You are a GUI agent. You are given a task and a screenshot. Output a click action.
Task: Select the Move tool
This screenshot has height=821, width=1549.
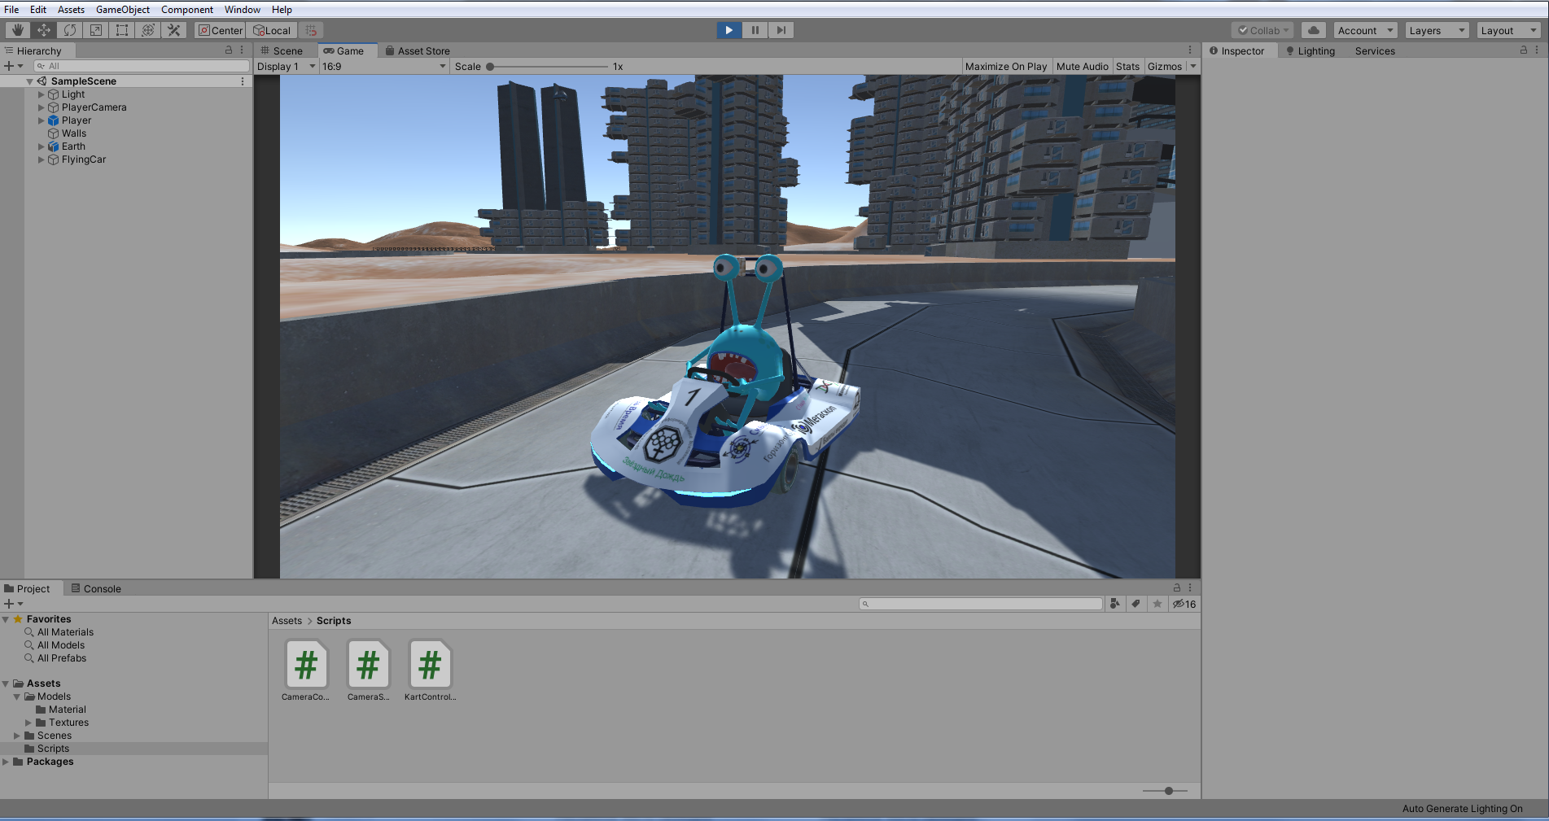click(44, 30)
